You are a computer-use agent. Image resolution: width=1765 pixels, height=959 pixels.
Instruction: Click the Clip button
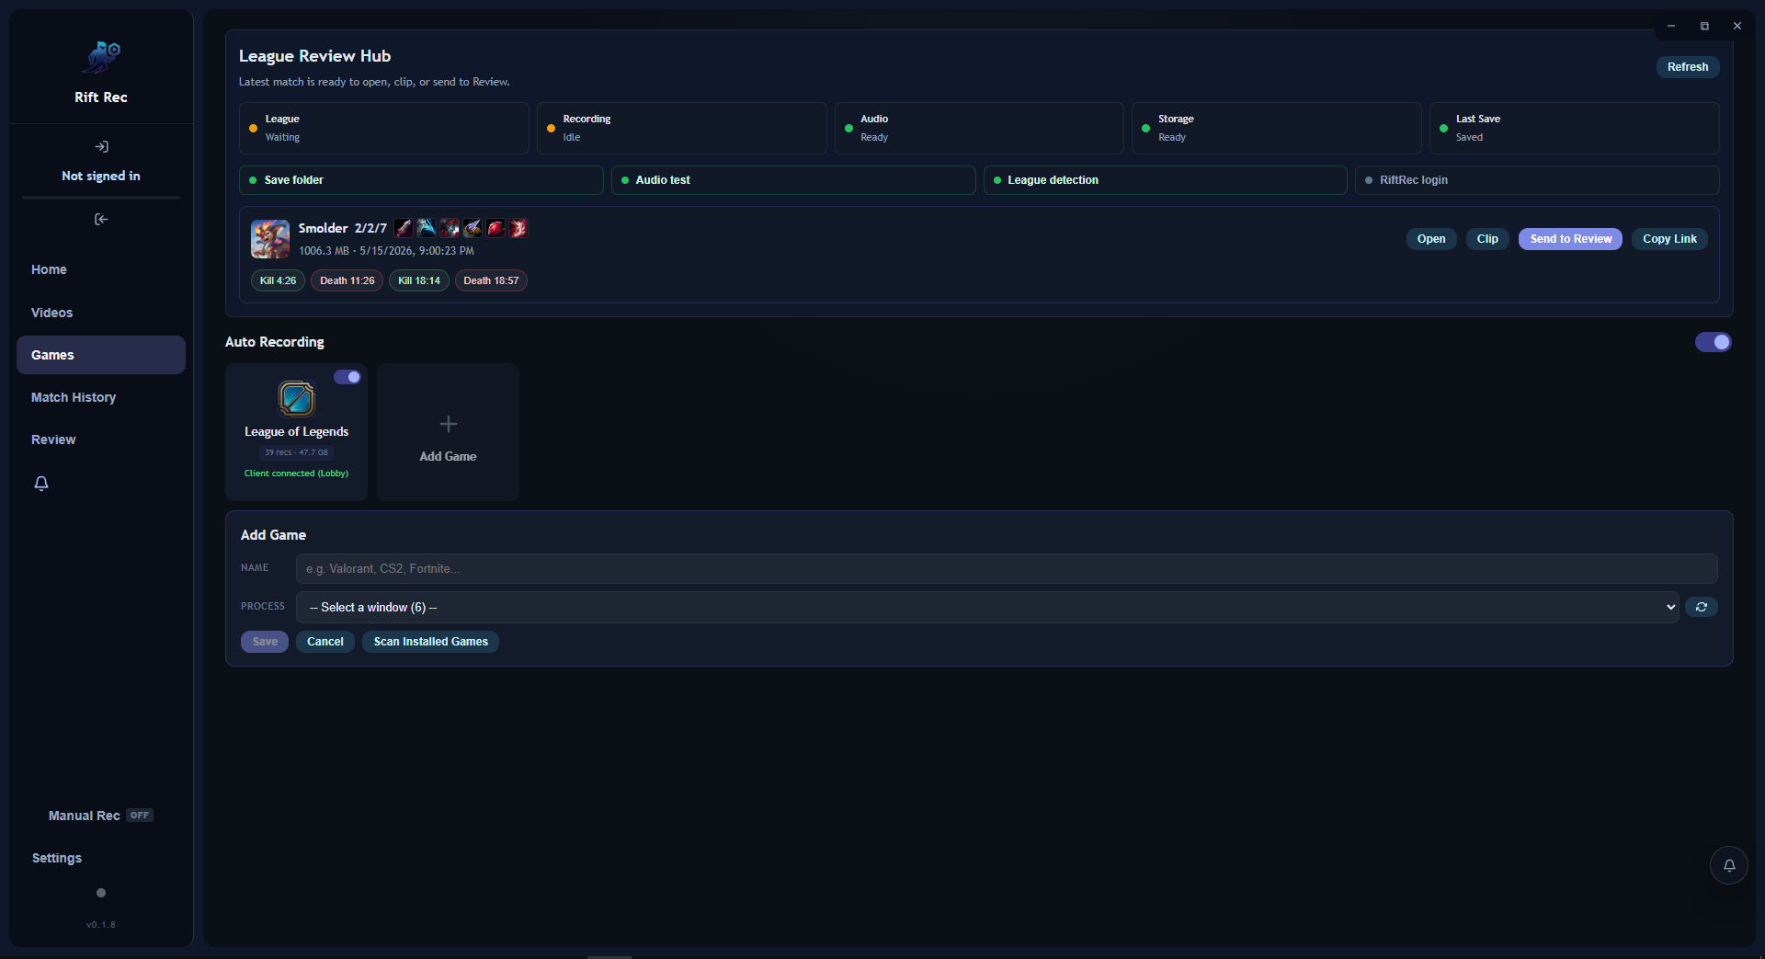[x=1487, y=239]
